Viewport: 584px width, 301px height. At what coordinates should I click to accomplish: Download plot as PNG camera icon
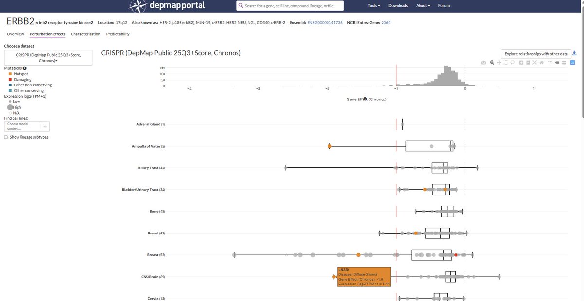(483, 63)
